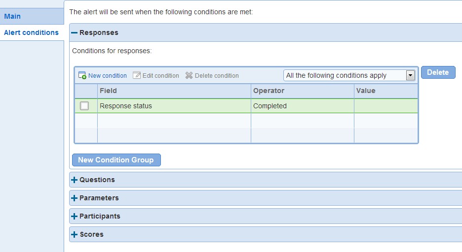Expand the Questions section header

point(266,180)
